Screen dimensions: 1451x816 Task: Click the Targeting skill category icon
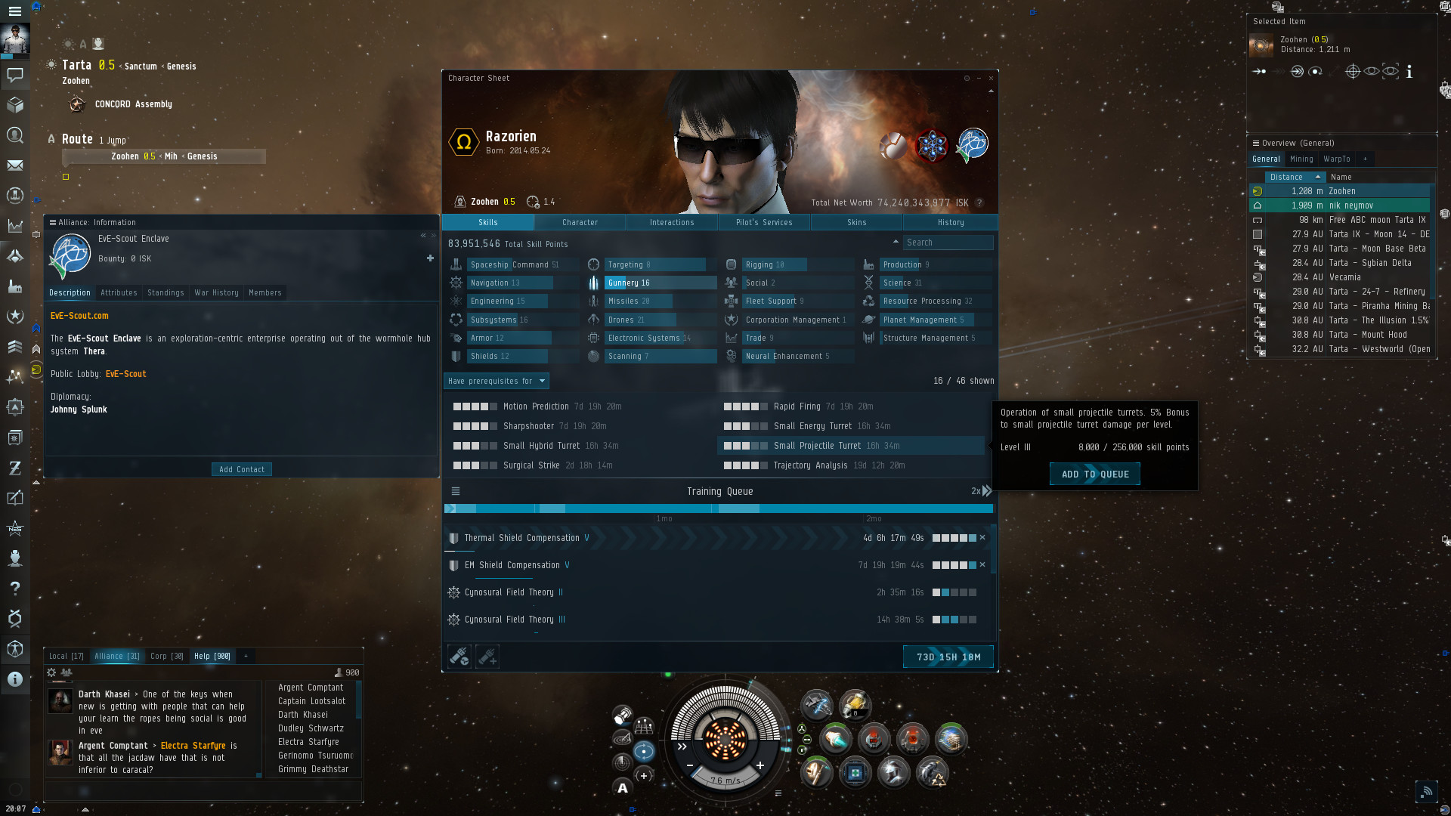point(594,264)
